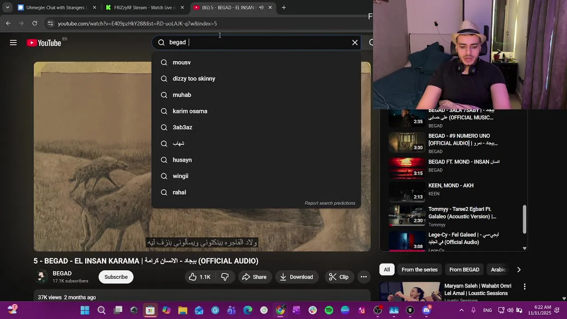Screen dimensions: 567x319
Task: Open options for Maryam Saleh video
Action: tap(524, 287)
